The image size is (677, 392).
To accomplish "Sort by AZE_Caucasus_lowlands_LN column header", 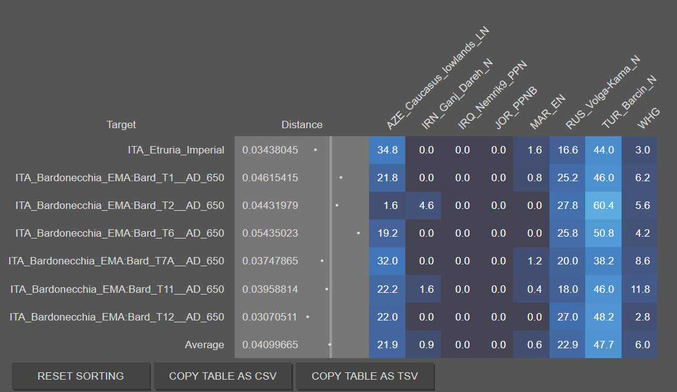I will point(437,79).
